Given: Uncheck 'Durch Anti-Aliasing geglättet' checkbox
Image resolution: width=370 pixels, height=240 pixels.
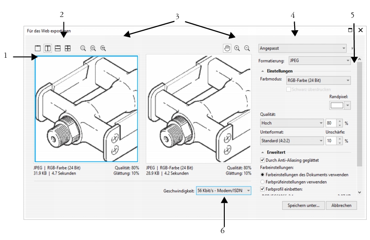Looking at the screenshot, I should click(x=262, y=160).
